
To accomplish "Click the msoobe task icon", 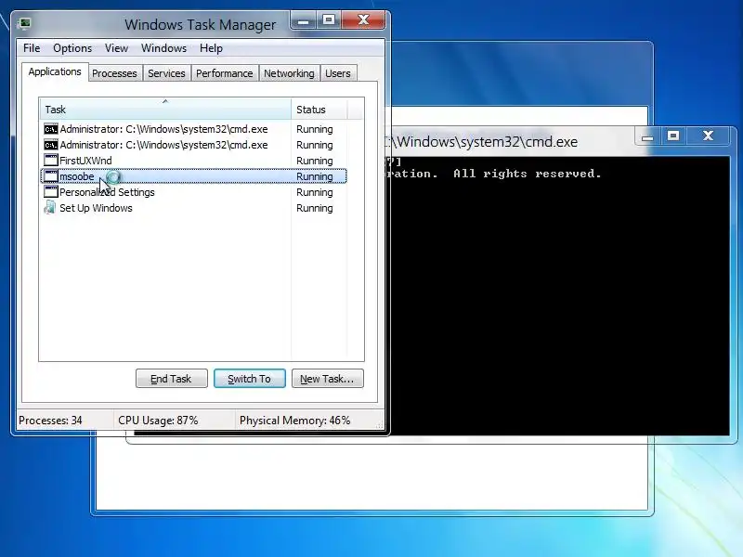I will (51, 176).
